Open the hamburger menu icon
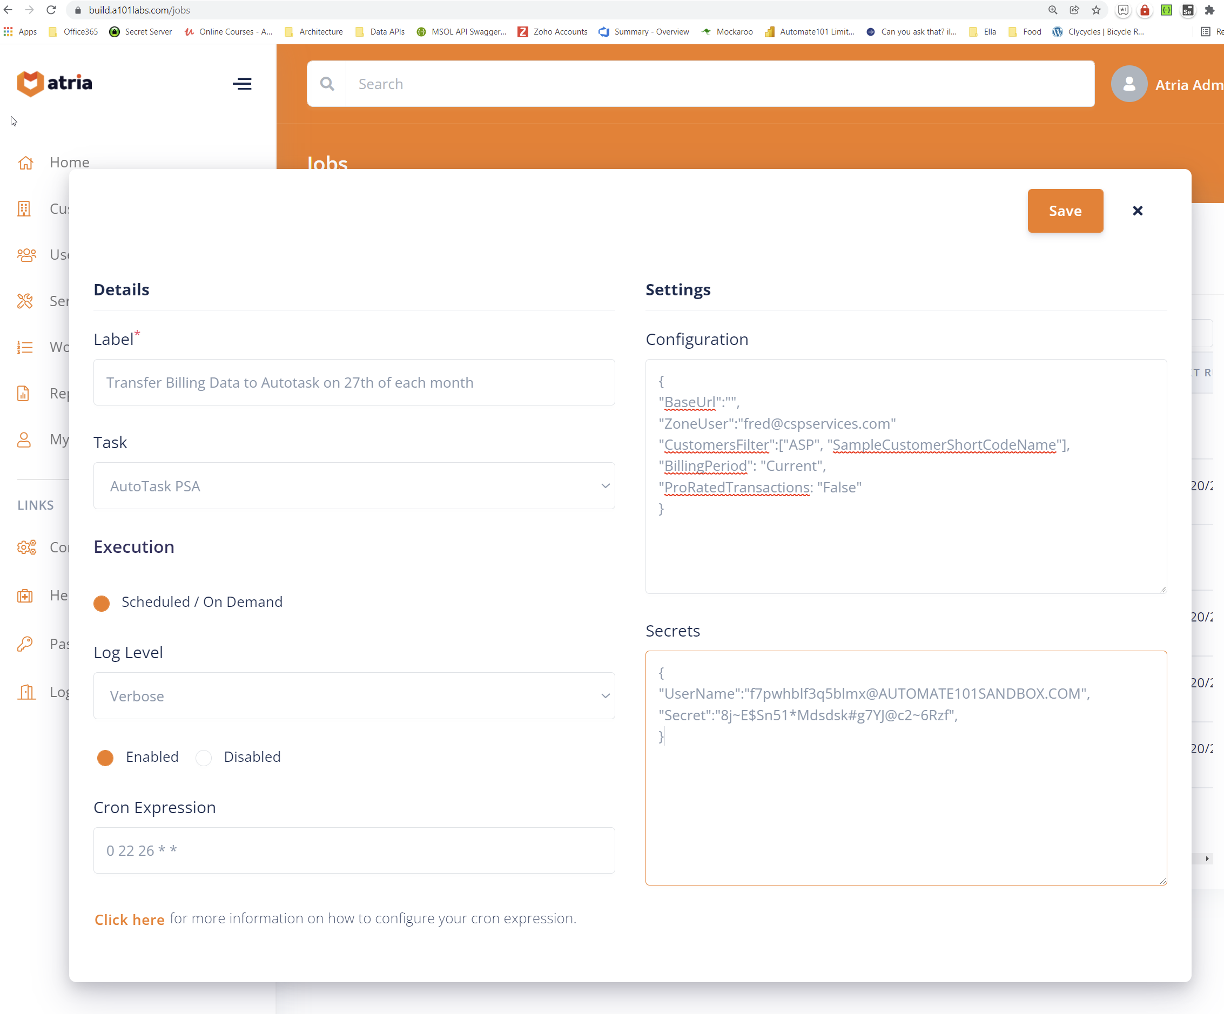Screen dimensions: 1224x1014 pyautogui.click(x=243, y=83)
